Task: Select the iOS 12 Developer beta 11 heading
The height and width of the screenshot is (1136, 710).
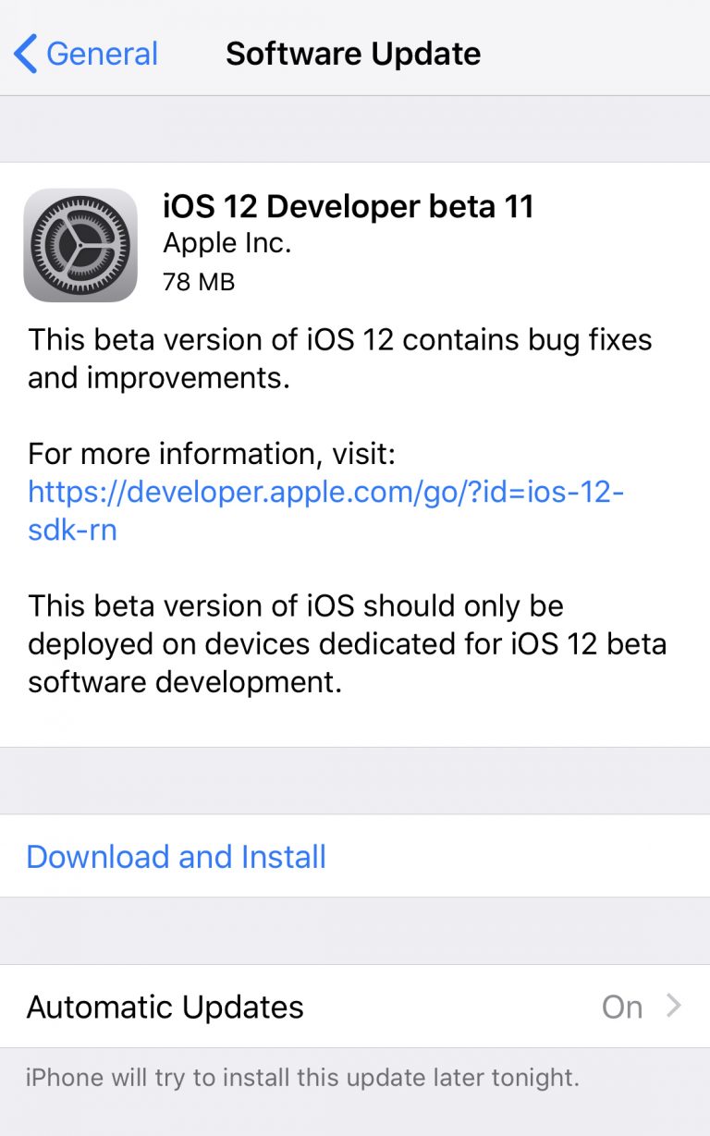Action: [349, 206]
